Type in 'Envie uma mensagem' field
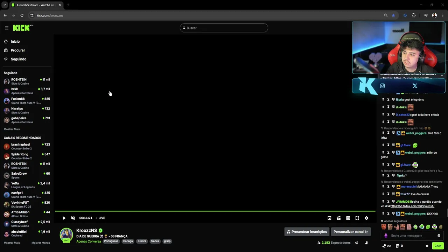Screen dimensions: 448x252 412,236
